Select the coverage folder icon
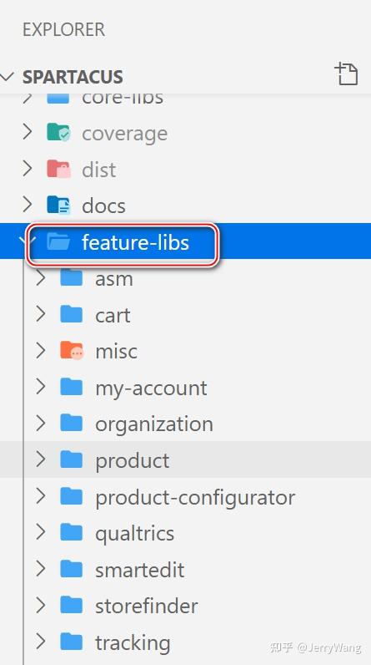This screenshot has height=665, width=371. point(58,132)
